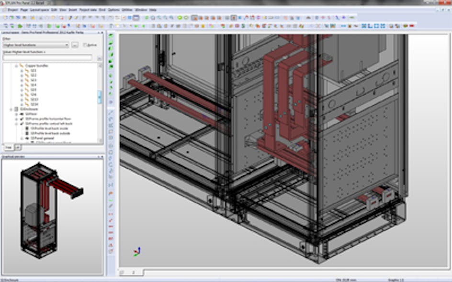The image size is (452, 282).
Task: Expand the Enclosure node in the tree
Action: pos(11,109)
